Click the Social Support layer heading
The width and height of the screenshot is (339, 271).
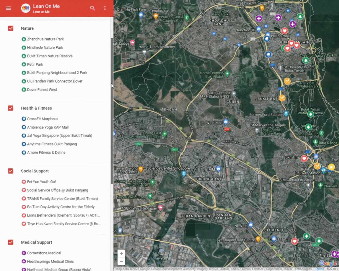(x=35, y=171)
